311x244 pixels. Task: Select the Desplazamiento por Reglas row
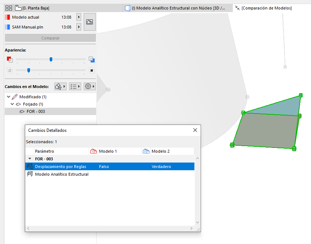click(110, 167)
